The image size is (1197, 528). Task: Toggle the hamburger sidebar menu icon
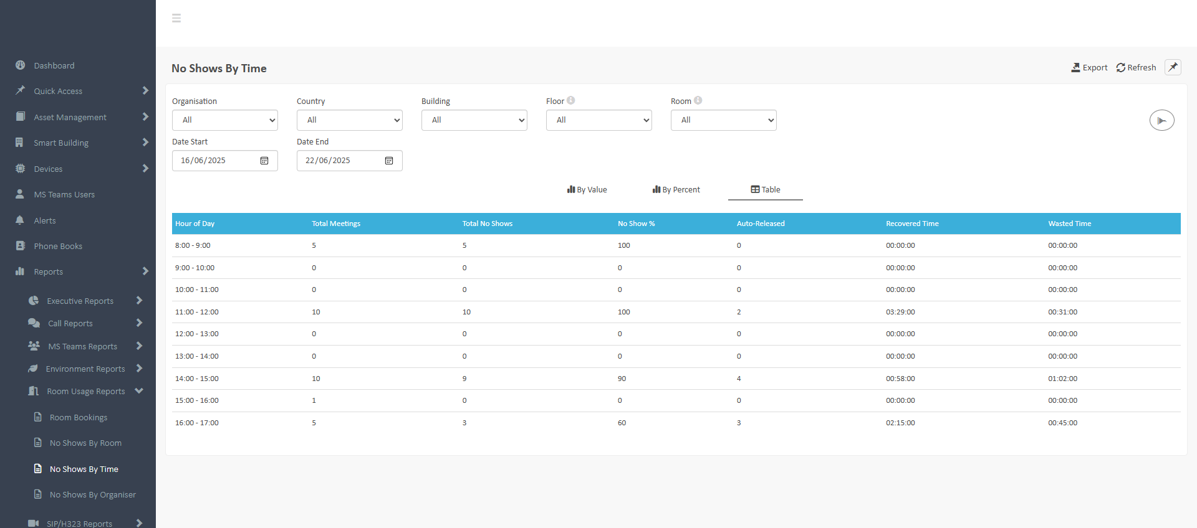tap(176, 18)
